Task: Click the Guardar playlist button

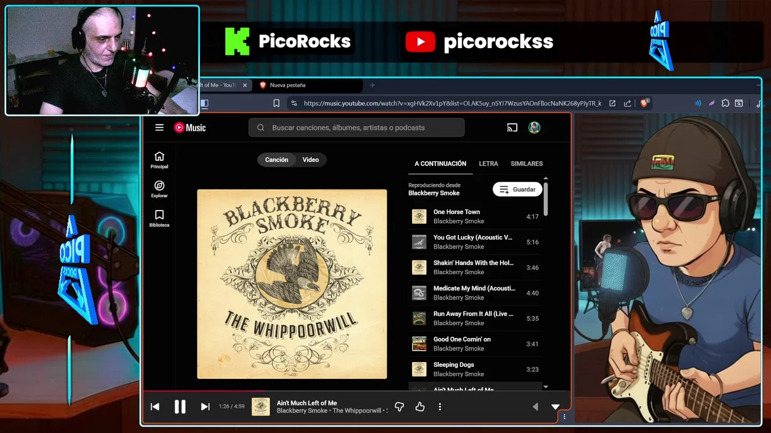Action: point(517,189)
